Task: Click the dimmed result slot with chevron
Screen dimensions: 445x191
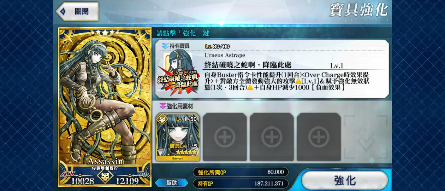Action: [x=366, y=137]
